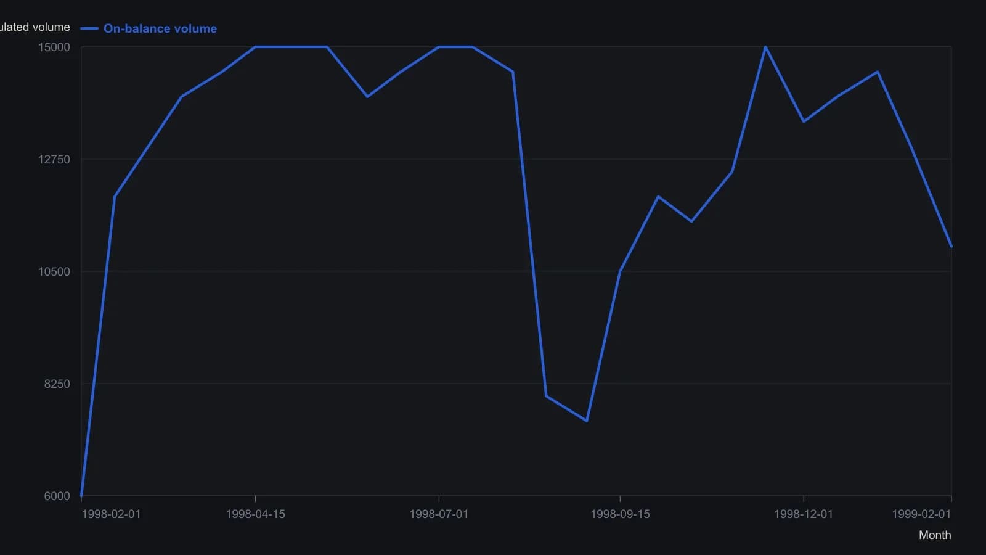Click the Month axis title

[x=935, y=535]
